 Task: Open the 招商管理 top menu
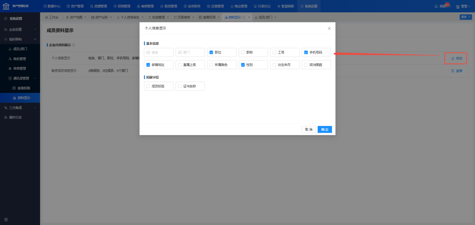tap(122, 6)
